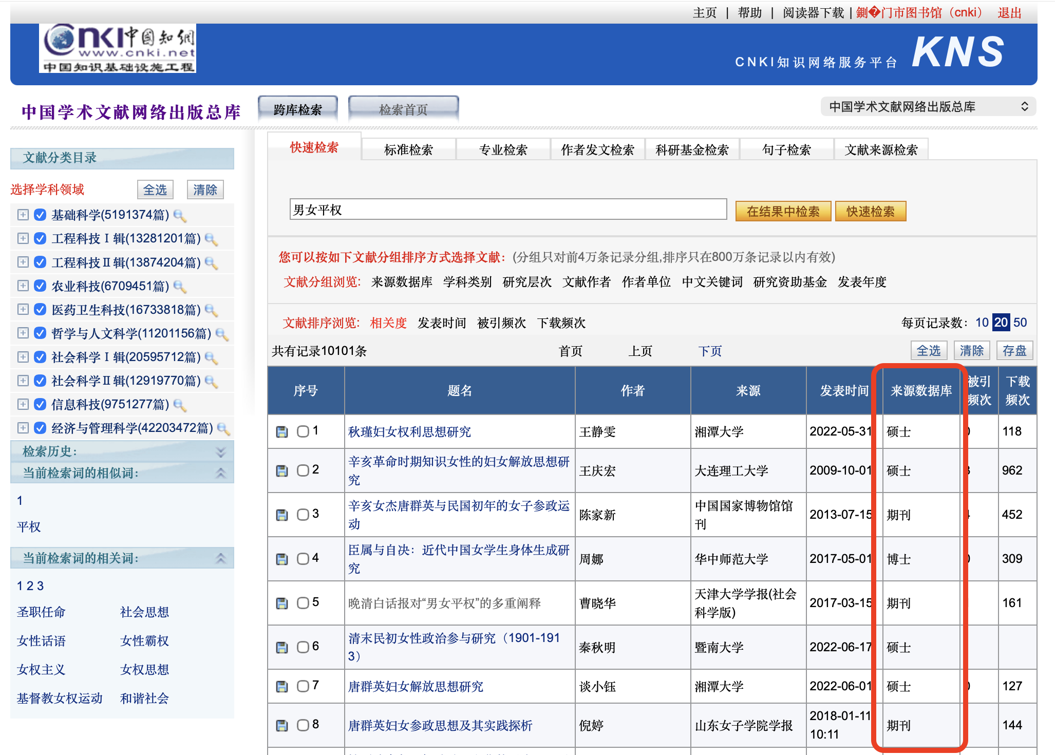Click the magnifier icon beside 信息科技
The height and width of the screenshot is (755, 1055).
(180, 405)
